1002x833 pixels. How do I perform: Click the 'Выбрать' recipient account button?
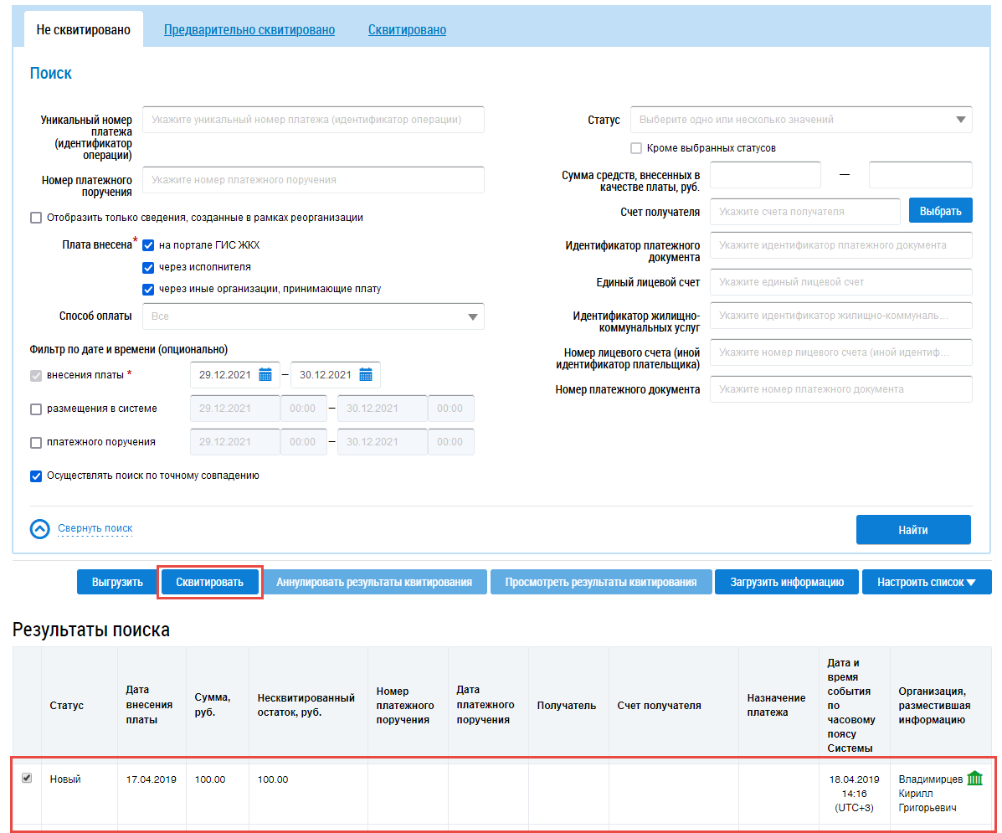(940, 211)
